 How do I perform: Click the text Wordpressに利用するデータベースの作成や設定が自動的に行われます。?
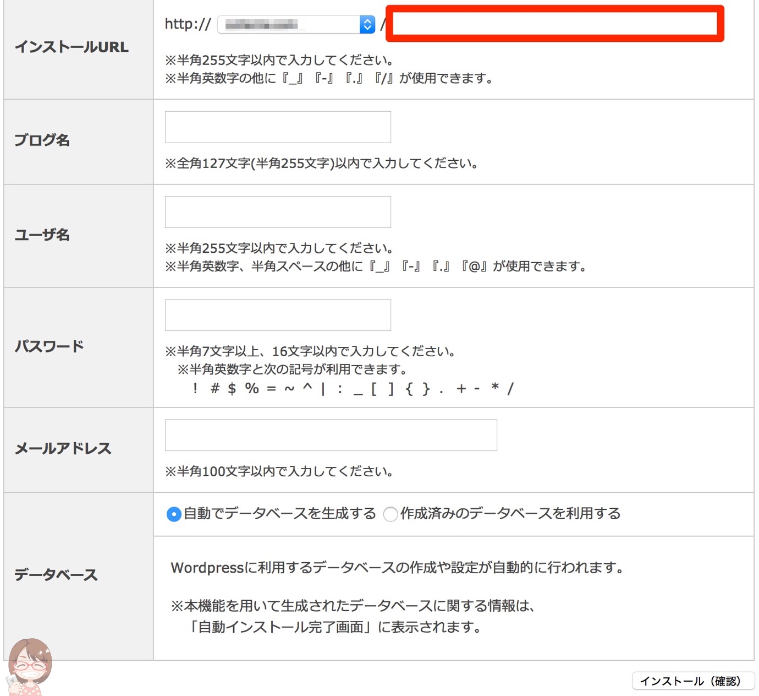click(x=398, y=568)
